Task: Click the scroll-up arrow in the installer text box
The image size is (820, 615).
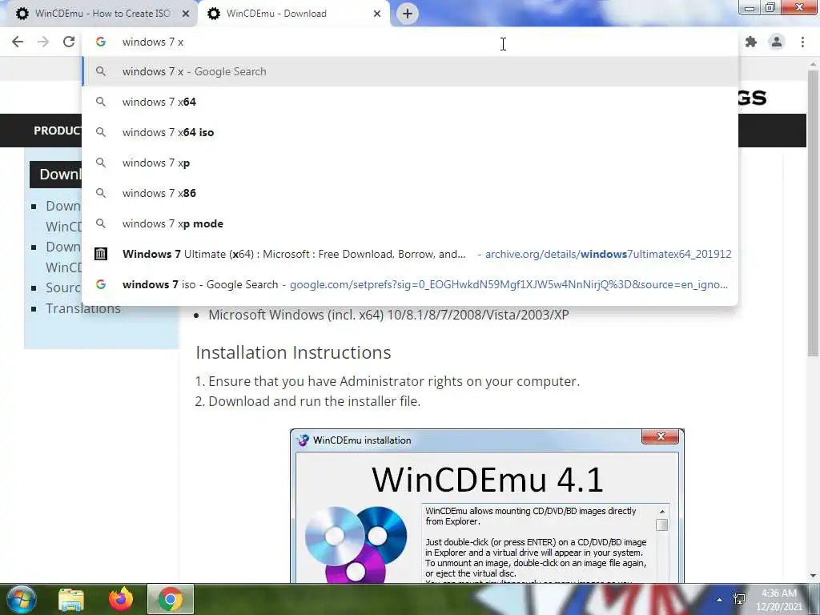Action: [662, 512]
